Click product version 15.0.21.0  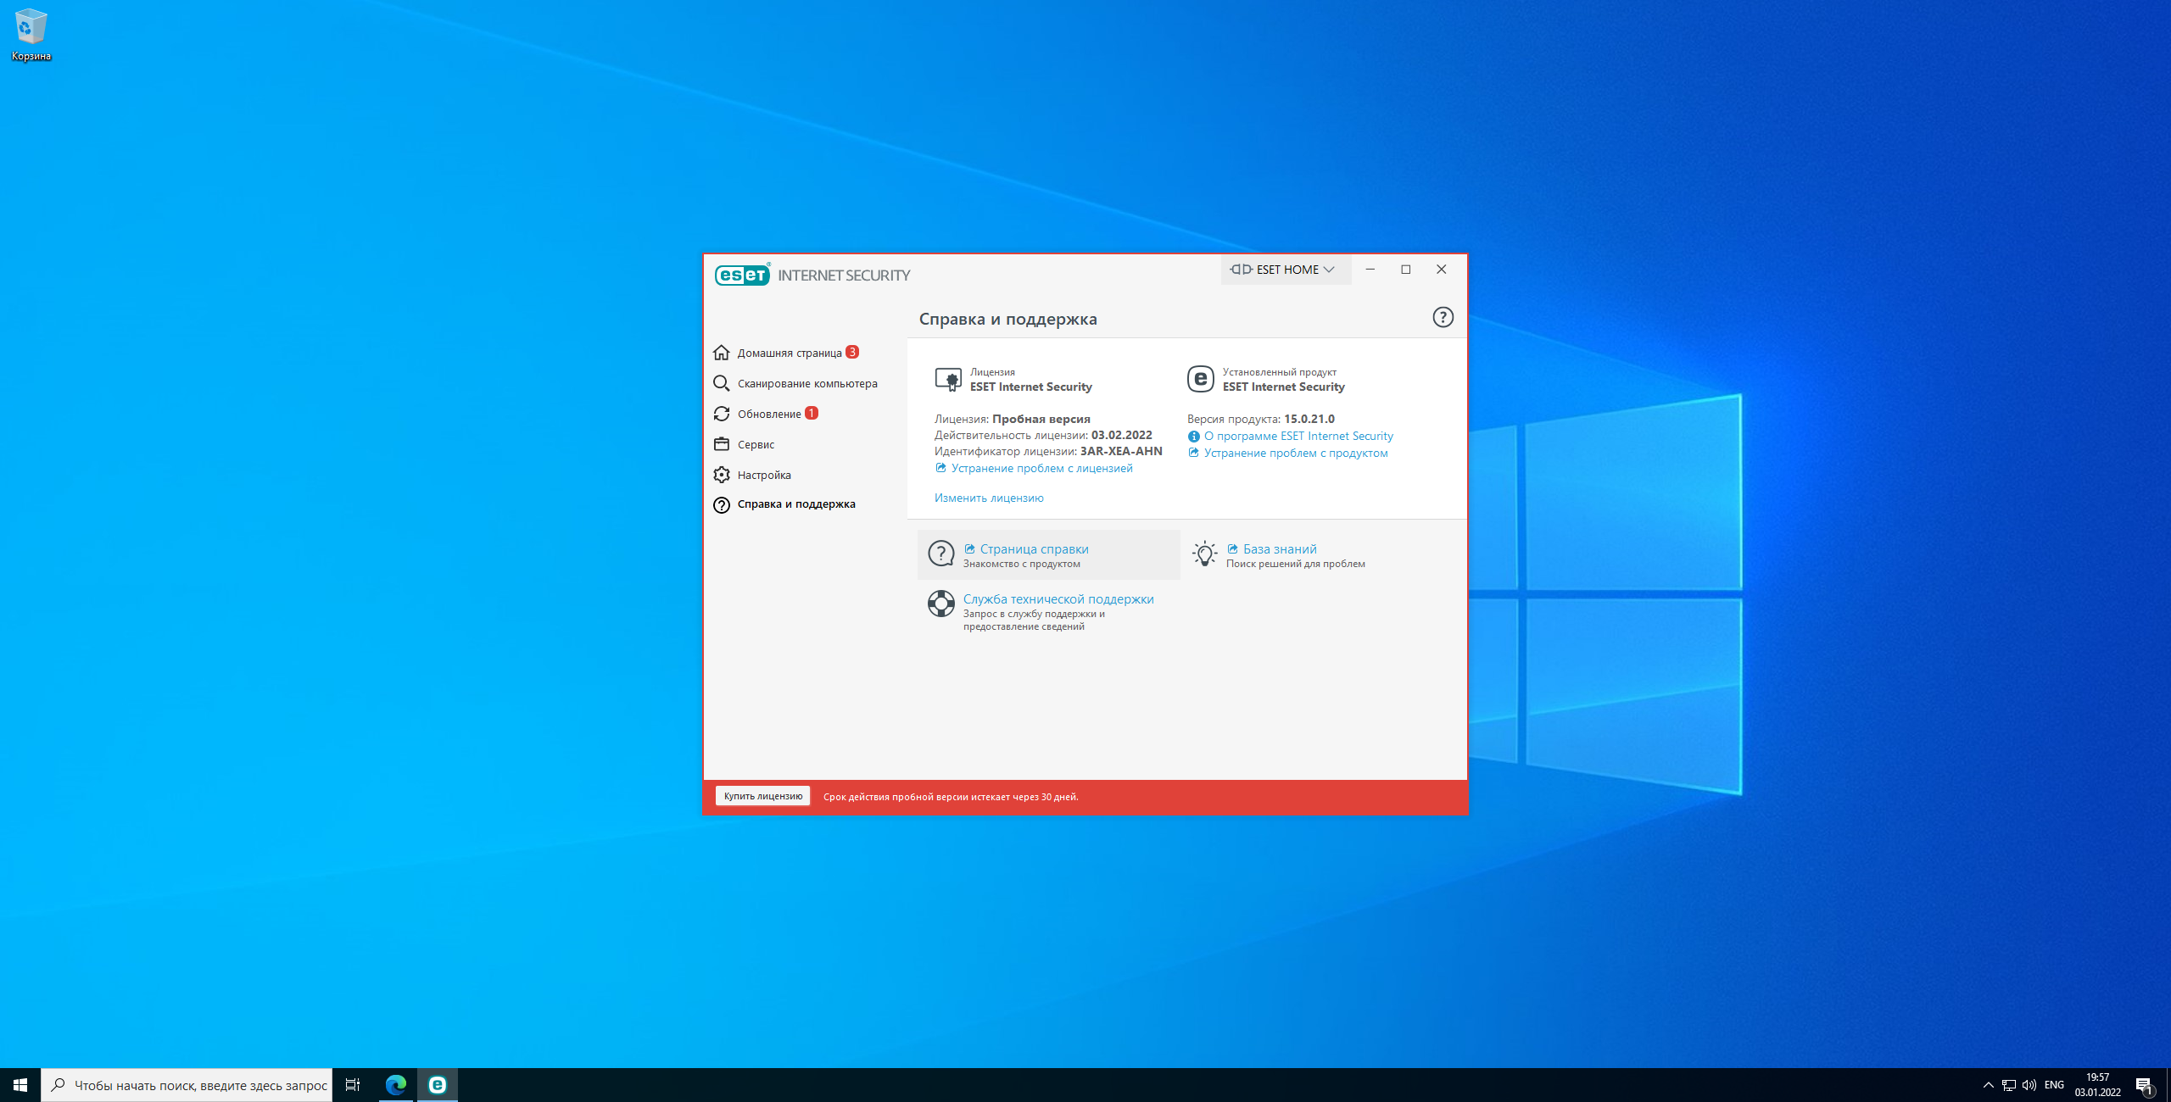point(1309,419)
